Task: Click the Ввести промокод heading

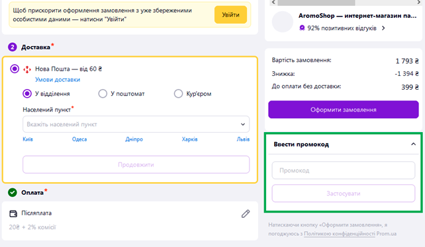Action: pos(301,144)
